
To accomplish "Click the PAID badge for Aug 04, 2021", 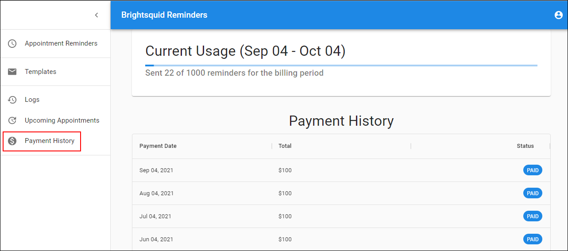I will point(533,193).
